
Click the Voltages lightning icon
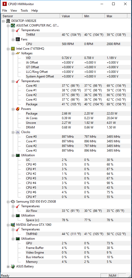pos(18,53)
